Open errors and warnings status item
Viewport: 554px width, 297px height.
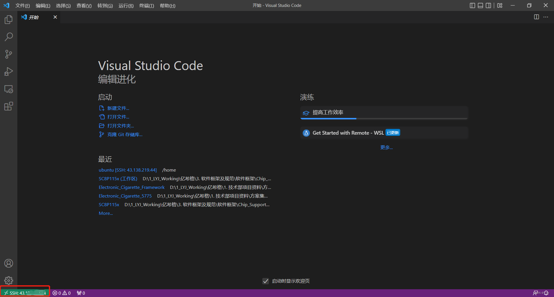[x=61, y=293]
